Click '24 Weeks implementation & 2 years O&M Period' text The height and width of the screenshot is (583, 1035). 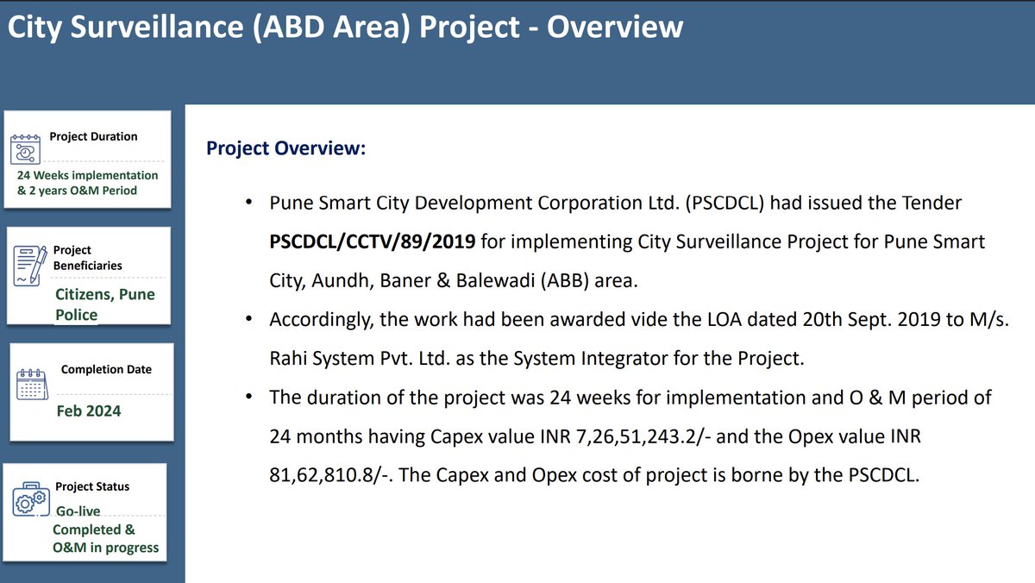(88, 182)
